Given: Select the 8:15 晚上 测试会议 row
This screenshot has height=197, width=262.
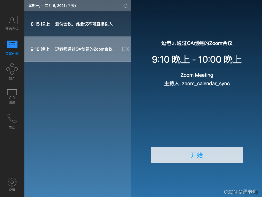Looking at the screenshot, I should coord(78,24).
